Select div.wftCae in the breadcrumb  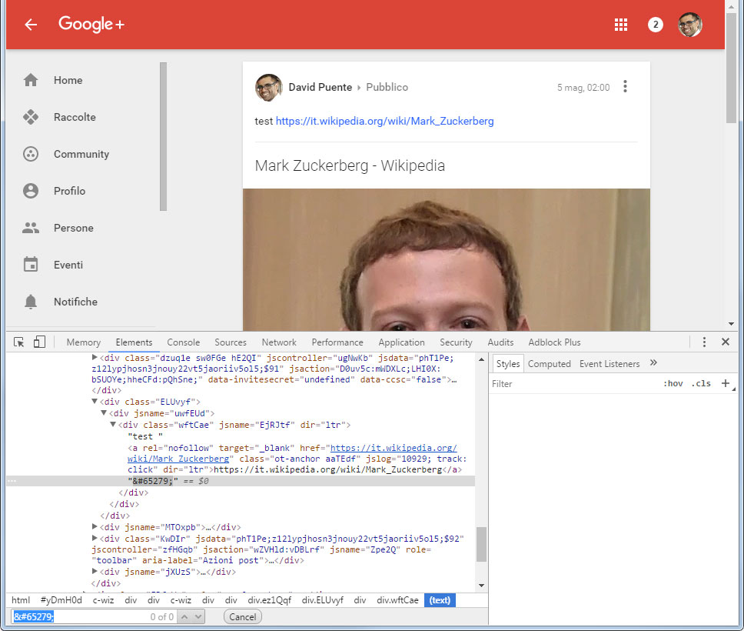(397, 600)
